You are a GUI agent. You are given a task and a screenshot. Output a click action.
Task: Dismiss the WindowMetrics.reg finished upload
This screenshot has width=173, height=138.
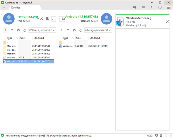[167, 22]
